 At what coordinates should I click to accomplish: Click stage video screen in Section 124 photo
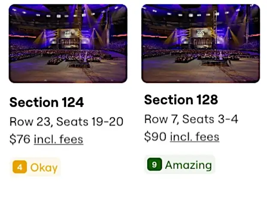[x=69, y=34]
